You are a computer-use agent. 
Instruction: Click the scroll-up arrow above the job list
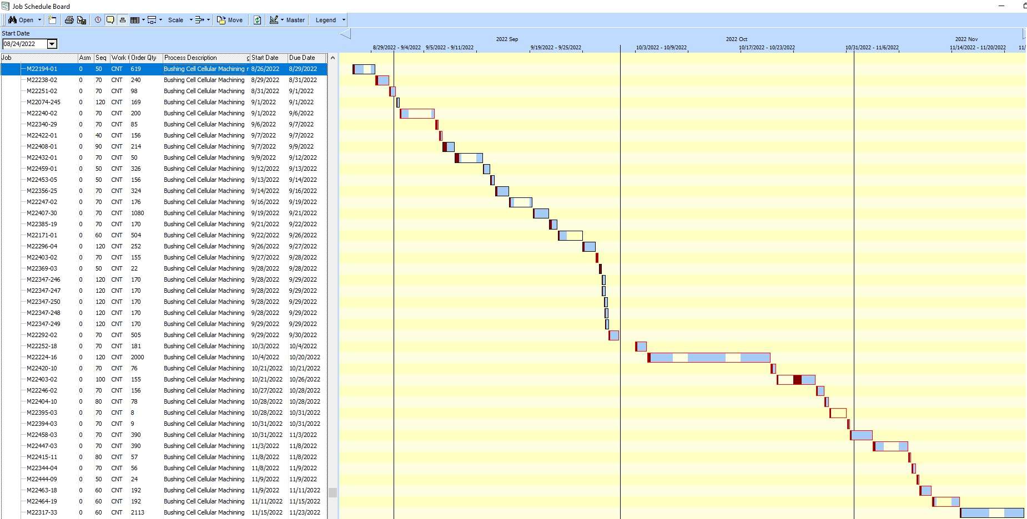point(333,58)
